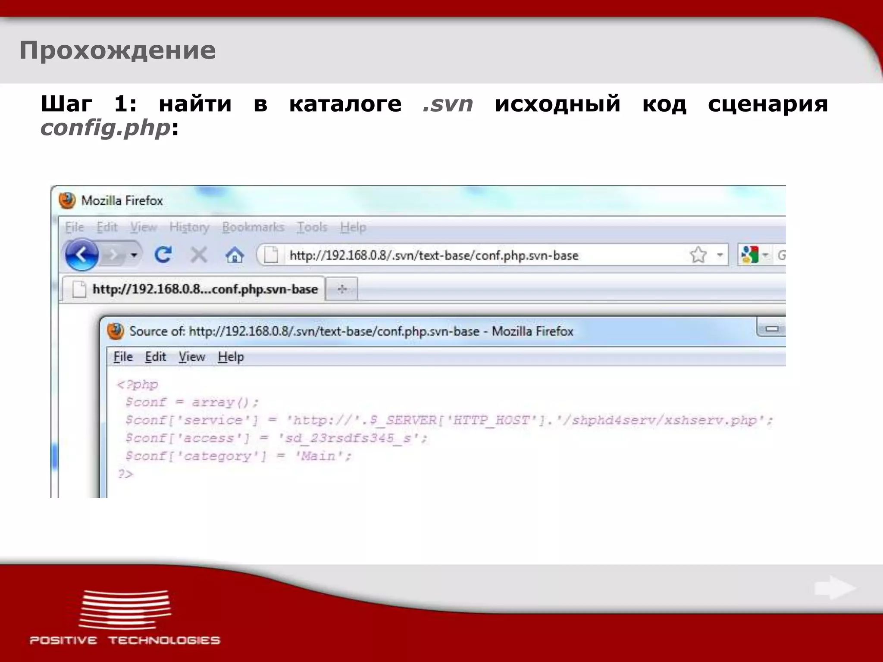Minimize the Source viewer window
The width and height of the screenshot is (883, 662).
[x=771, y=329]
